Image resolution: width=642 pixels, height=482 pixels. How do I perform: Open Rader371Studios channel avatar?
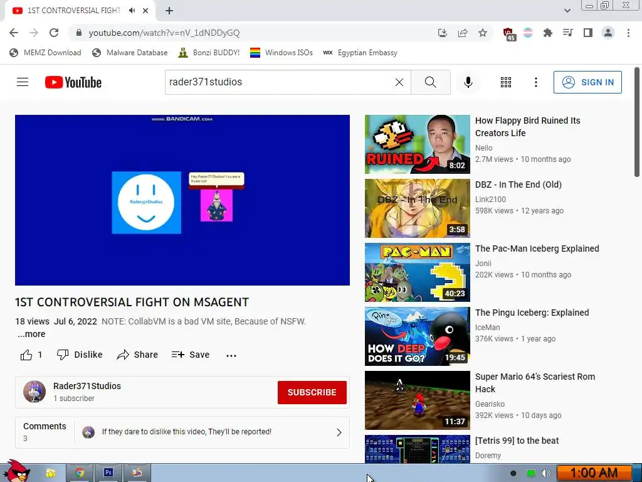click(x=34, y=392)
